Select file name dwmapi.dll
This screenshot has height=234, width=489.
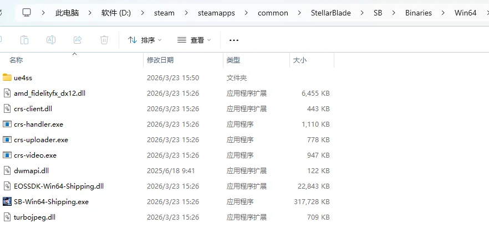(31, 171)
